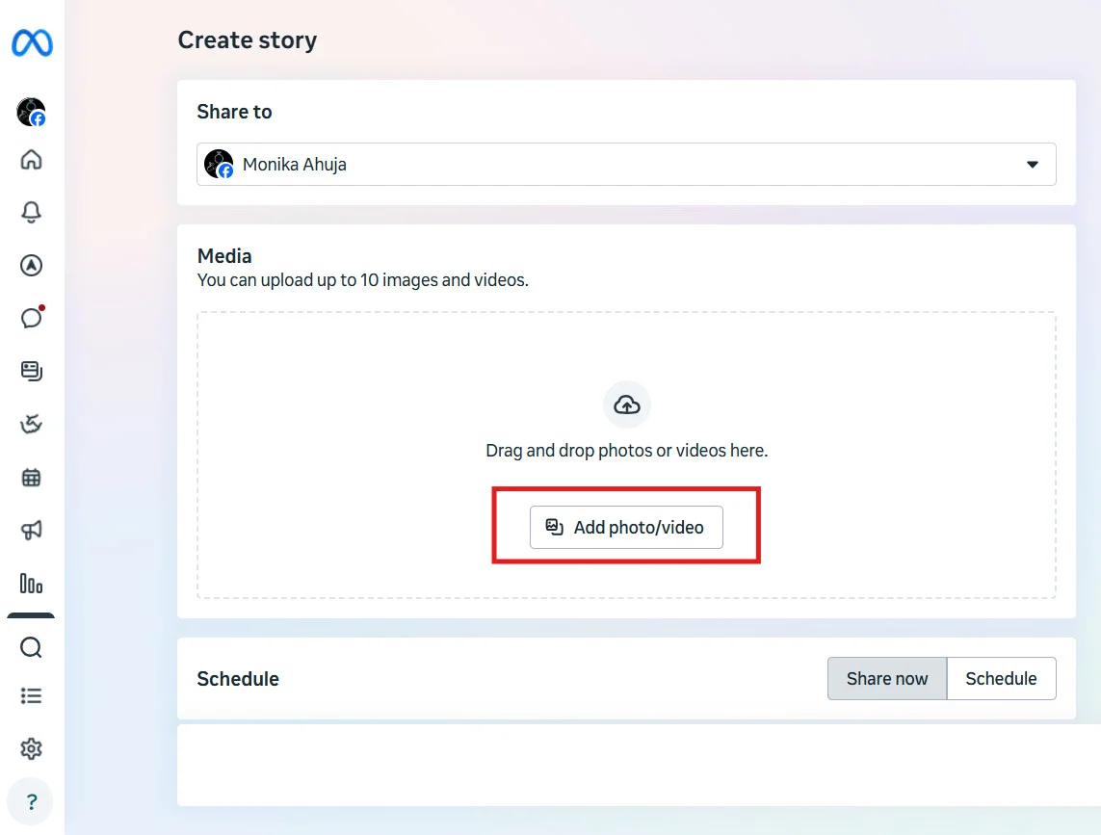Viewport: 1101px width, 835px height.
Task: Open Insights bar chart icon
Action: [x=31, y=583]
